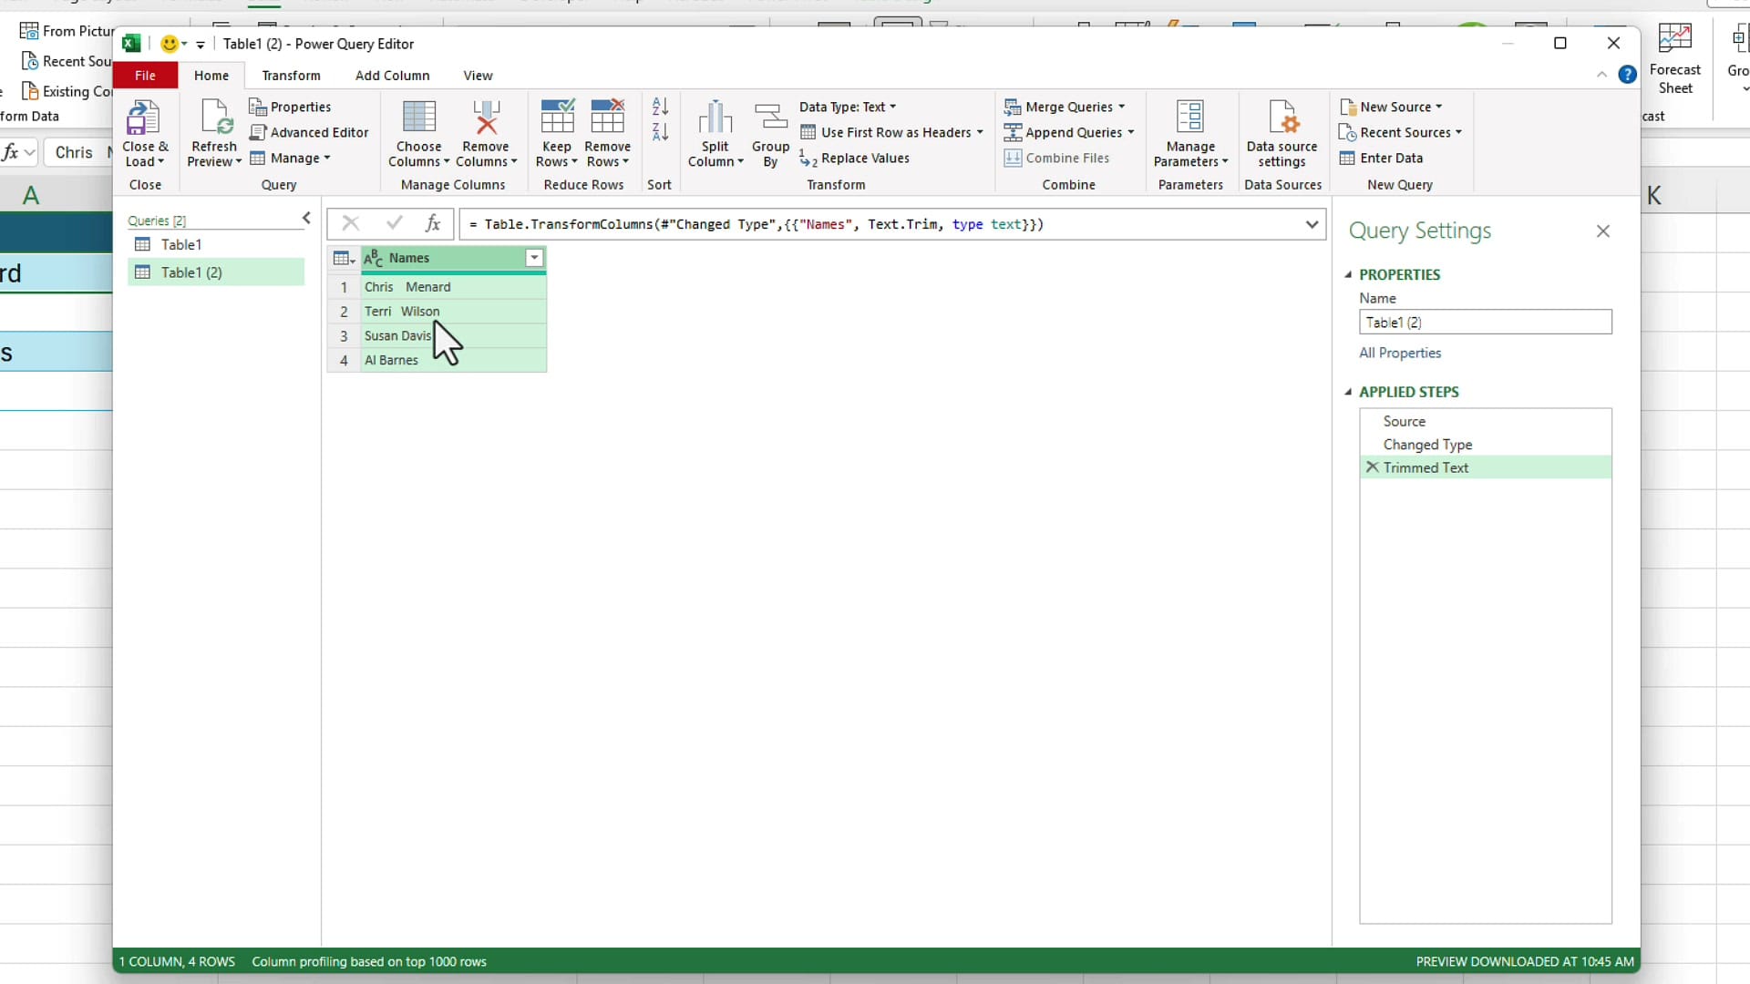Screen dimensions: 1750x984
Task: Click the Help question mark button
Action: tap(1628, 75)
